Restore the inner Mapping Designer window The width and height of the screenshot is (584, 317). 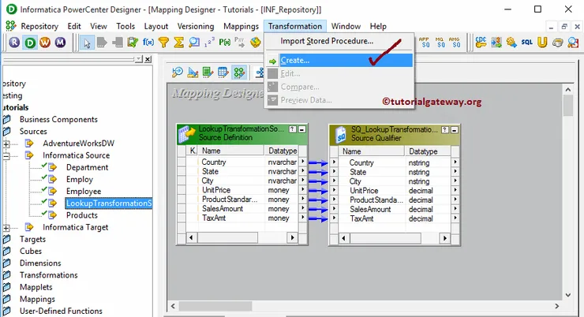(564, 27)
